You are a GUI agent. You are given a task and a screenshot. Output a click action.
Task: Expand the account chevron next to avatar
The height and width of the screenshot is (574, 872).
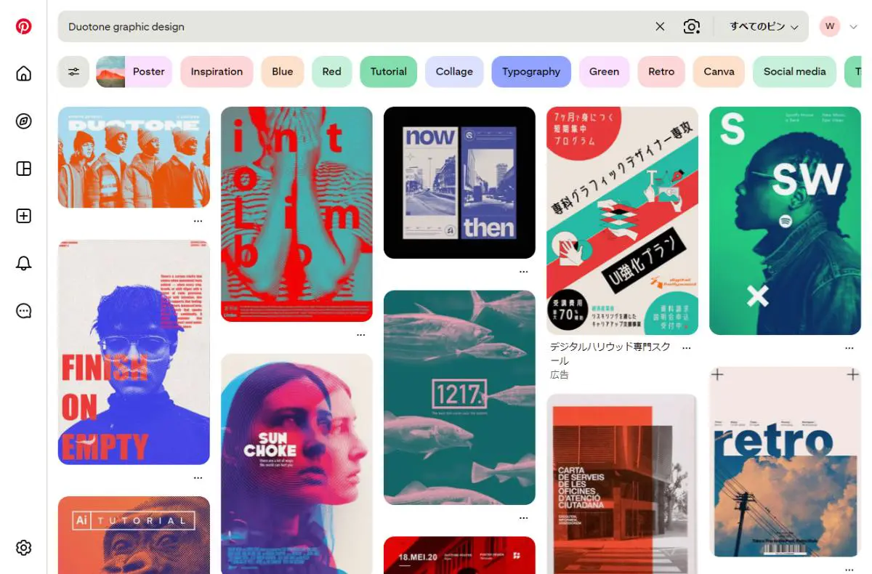pyautogui.click(x=853, y=26)
